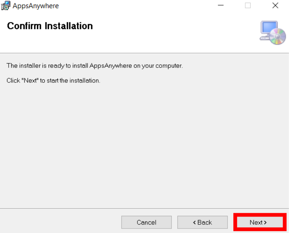
Task: Click the AppsAnywhere installer icon in title bar
Action: coord(5,6)
